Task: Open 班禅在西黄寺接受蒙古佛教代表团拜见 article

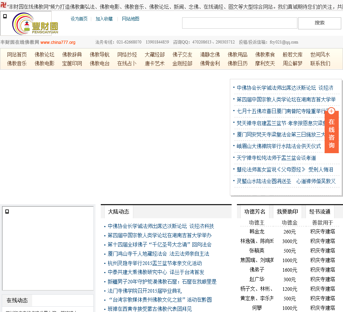Action: 150,309
